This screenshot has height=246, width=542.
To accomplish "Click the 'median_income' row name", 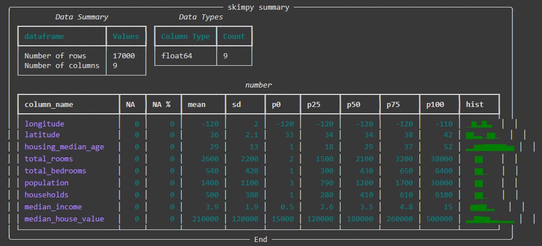I will 53,207.
